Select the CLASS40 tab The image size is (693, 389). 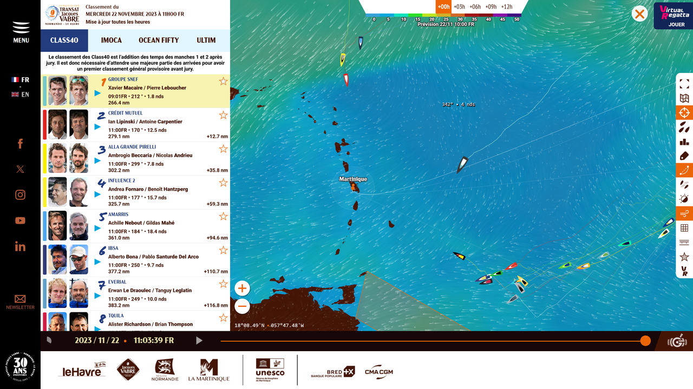(64, 41)
